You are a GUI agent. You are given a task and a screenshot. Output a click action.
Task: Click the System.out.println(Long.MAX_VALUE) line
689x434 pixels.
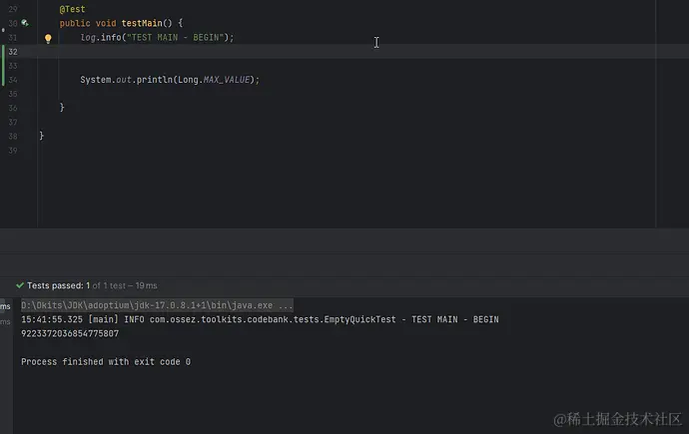click(170, 80)
